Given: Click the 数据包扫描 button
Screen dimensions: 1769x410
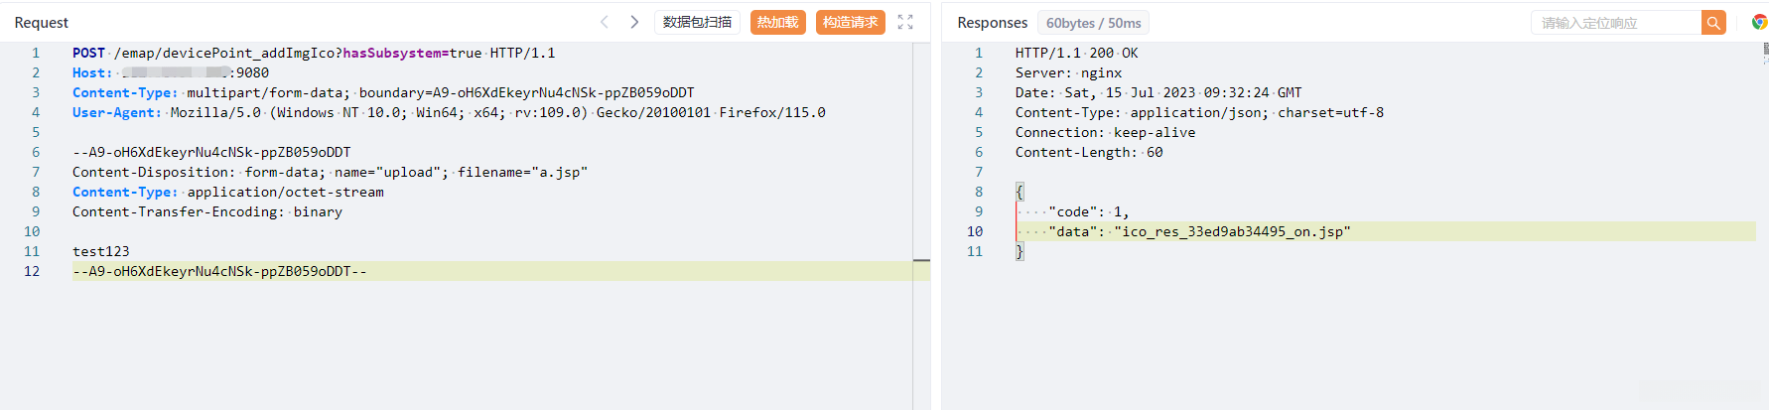Looking at the screenshot, I should click(x=697, y=22).
